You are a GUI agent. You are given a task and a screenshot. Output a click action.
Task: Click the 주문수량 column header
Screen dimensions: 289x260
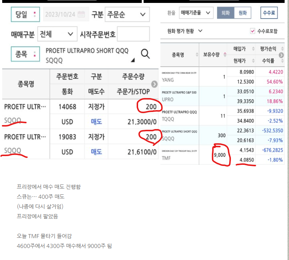point(133,76)
